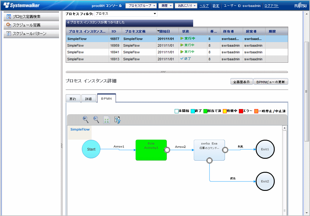Image resolution: width=310 pixels, height=216 pixels.
Task: Click the 全画面表示 button
Action: click(241, 82)
